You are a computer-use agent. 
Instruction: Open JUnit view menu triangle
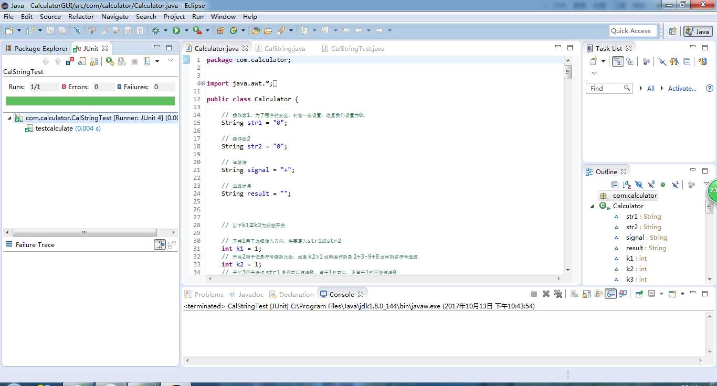pyautogui.click(x=171, y=60)
